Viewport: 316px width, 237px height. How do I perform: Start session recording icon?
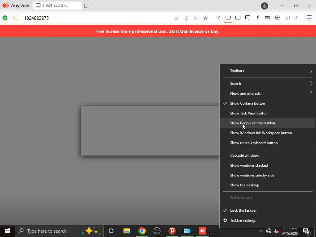coord(287,18)
